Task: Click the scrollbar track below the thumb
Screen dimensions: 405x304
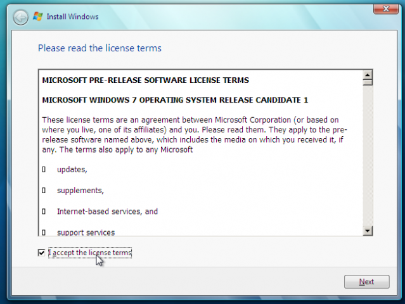Action: pos(368,156)
